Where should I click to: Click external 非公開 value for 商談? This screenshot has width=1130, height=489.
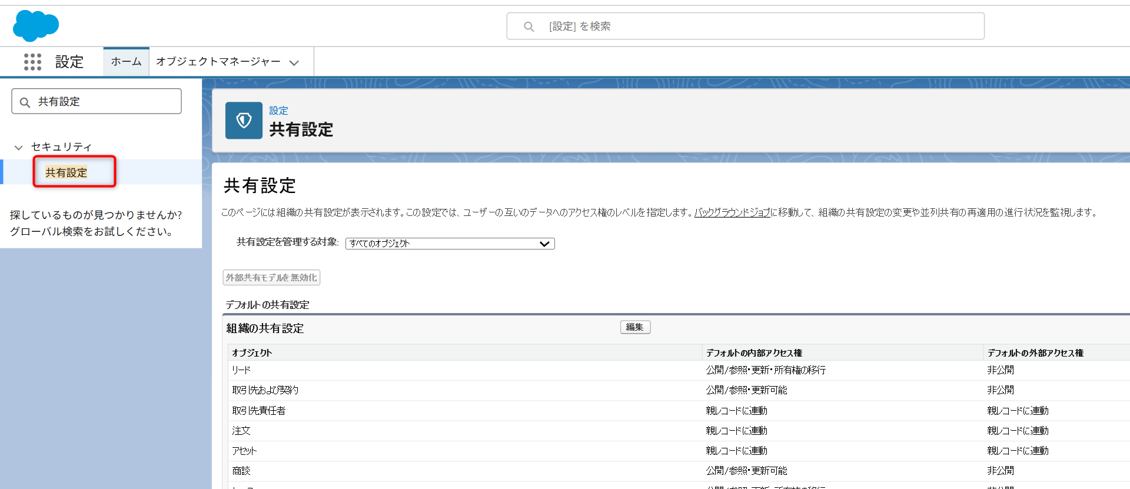[x=1001, y=471]
